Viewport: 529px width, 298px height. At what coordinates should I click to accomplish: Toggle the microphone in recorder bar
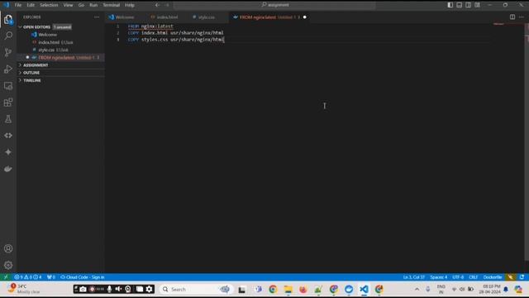click(x=109, y=289)
